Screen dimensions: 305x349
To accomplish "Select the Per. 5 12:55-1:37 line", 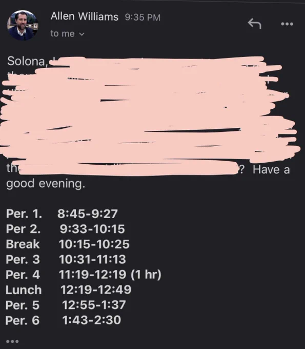I will [x=66, y=305].
